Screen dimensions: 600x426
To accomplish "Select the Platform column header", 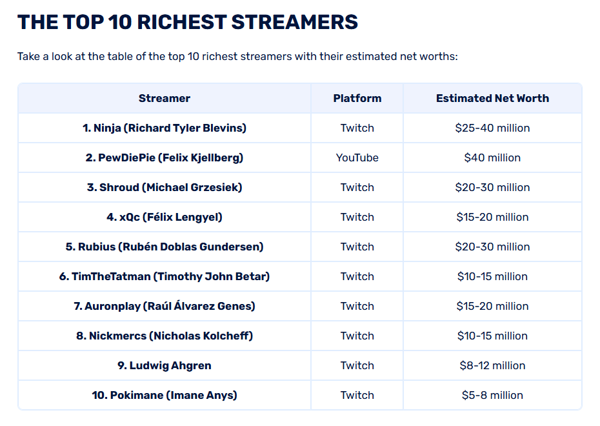I will 357,98.
